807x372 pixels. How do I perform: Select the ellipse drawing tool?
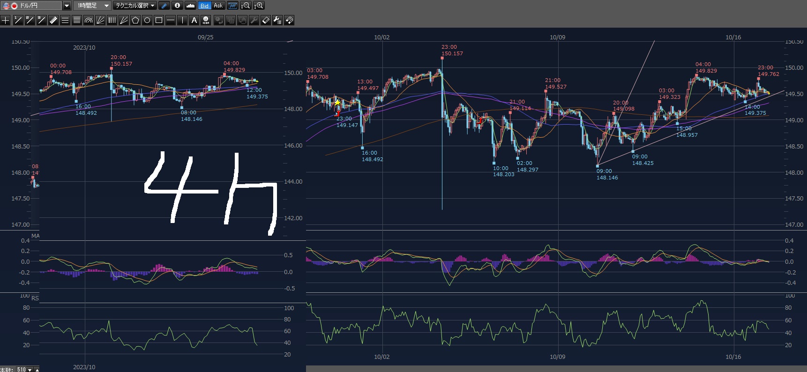pos(147,20)
